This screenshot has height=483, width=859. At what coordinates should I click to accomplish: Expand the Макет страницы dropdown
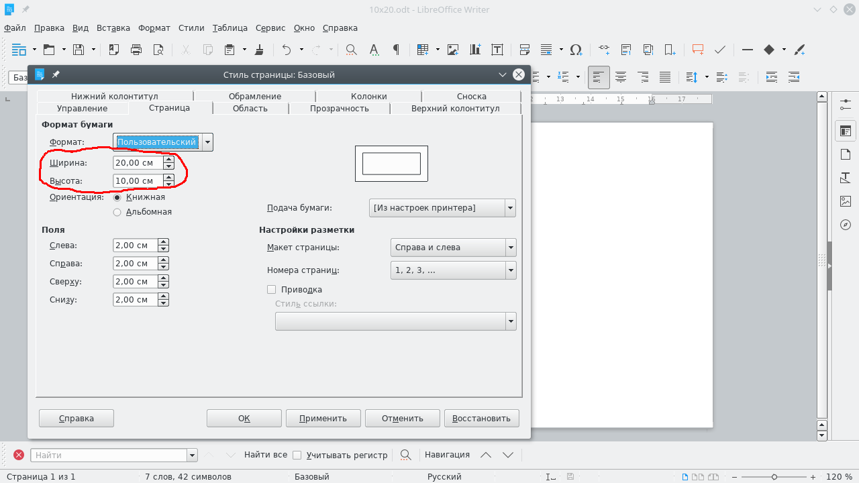pos(511,248)
